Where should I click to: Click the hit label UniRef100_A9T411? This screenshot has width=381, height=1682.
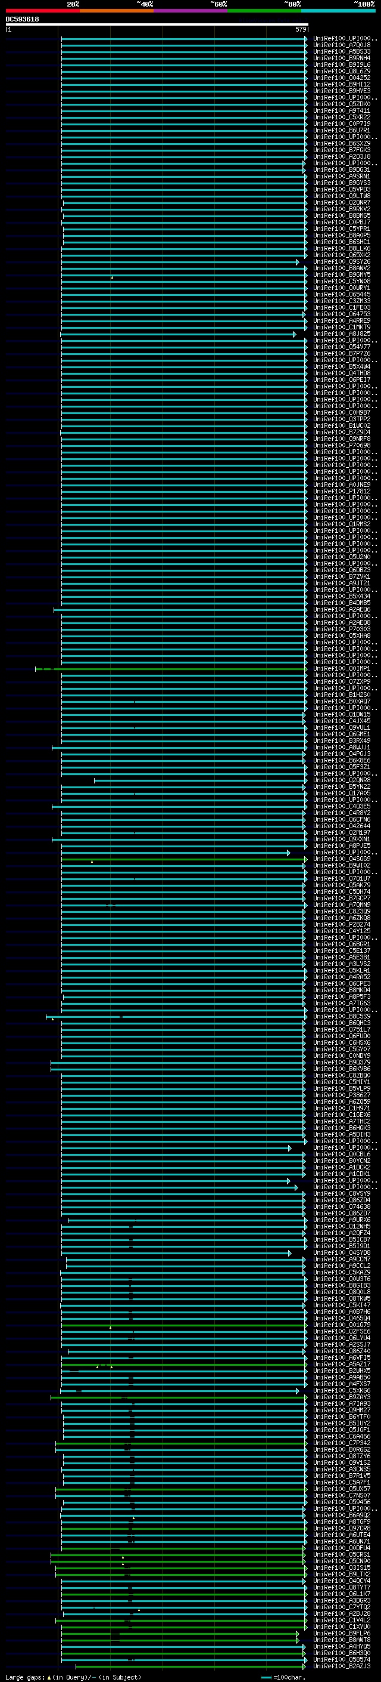342,111
